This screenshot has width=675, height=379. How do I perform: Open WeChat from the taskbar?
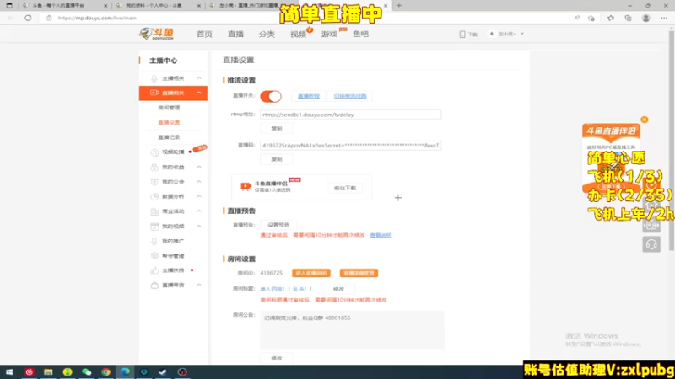point(87,371)
